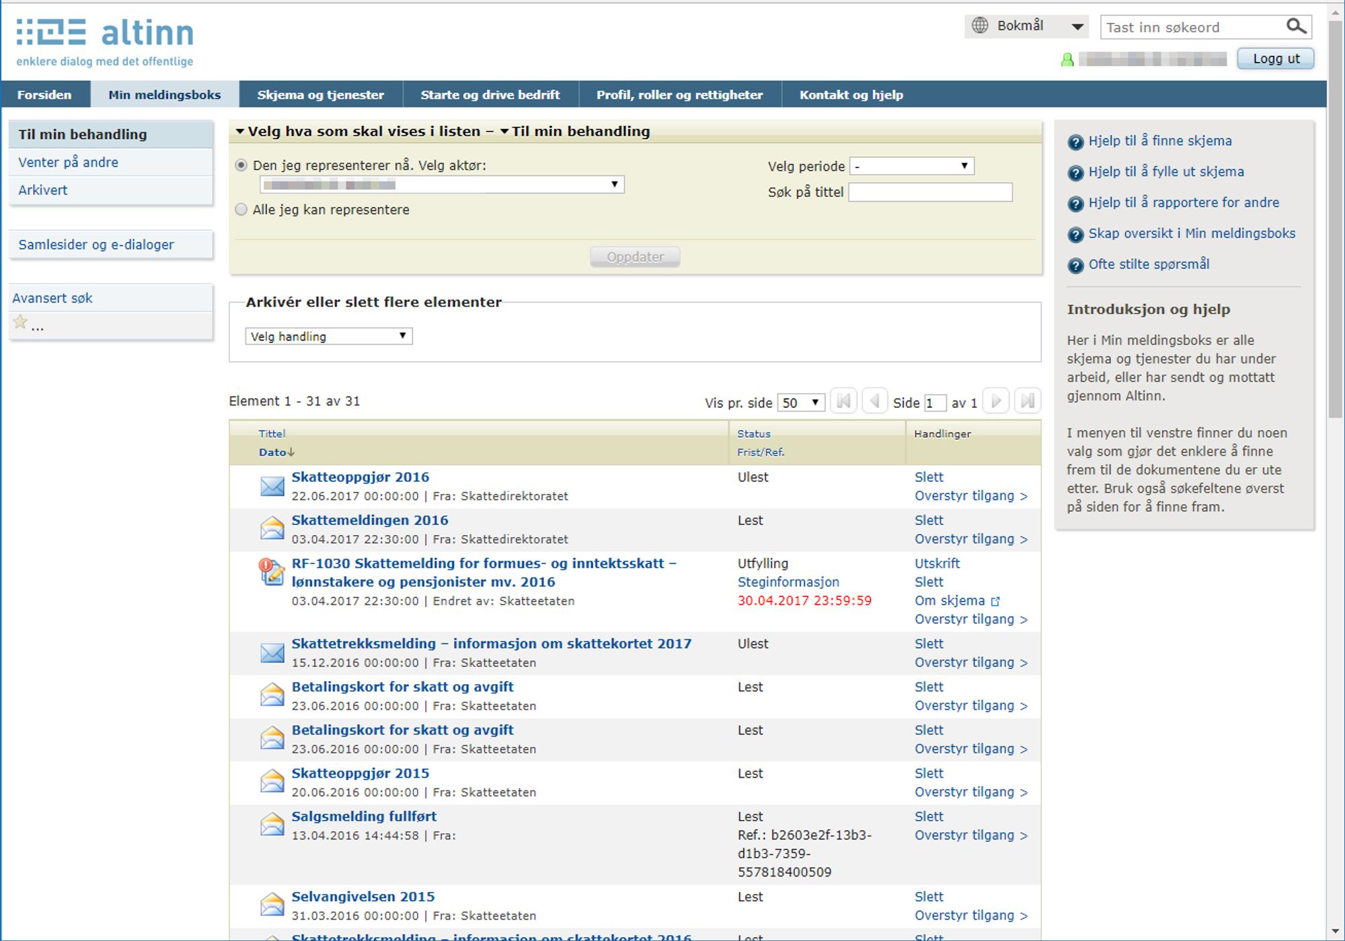This screenshot has height=941, width=1345.
Task: Click Overstyr tilgang for Skattemeldingen 2016
Action: pos(970,539)
